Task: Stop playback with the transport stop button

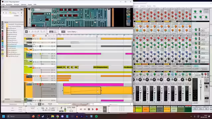Action: point(89,109)
